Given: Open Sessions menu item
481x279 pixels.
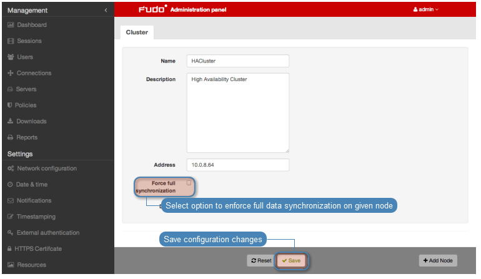Looking at the screenshot, I should point(29,41).
